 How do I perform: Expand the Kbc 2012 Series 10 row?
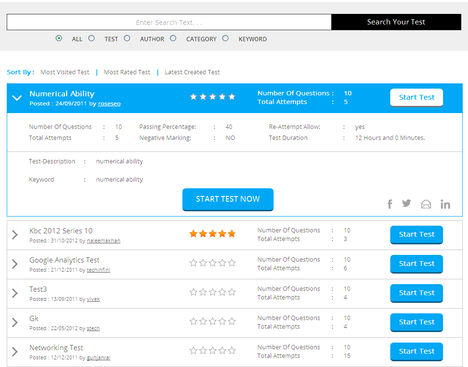pyautogui.click(x=15, y=235)
